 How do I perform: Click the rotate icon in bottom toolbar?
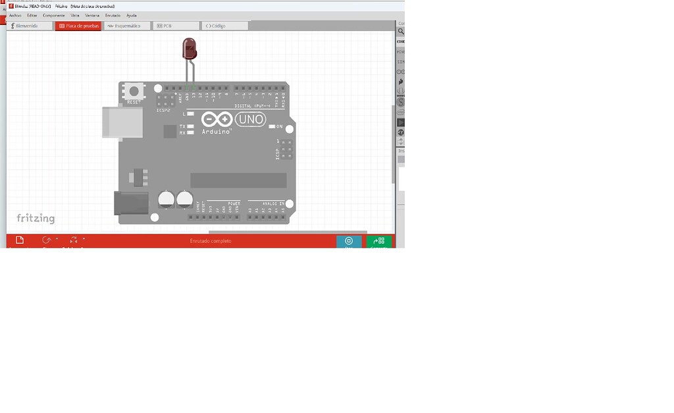tap(46, 240)
